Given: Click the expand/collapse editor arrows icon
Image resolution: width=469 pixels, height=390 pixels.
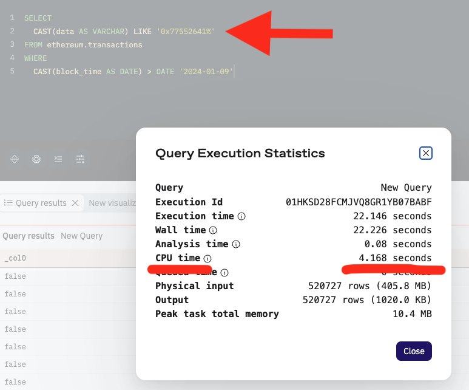Looking at the screenshot, I should (15, 159).
